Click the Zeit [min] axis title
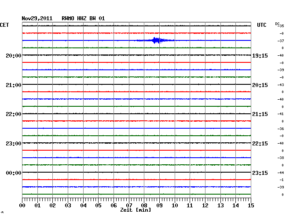286x217 pixels. click(x=136, y=210)
